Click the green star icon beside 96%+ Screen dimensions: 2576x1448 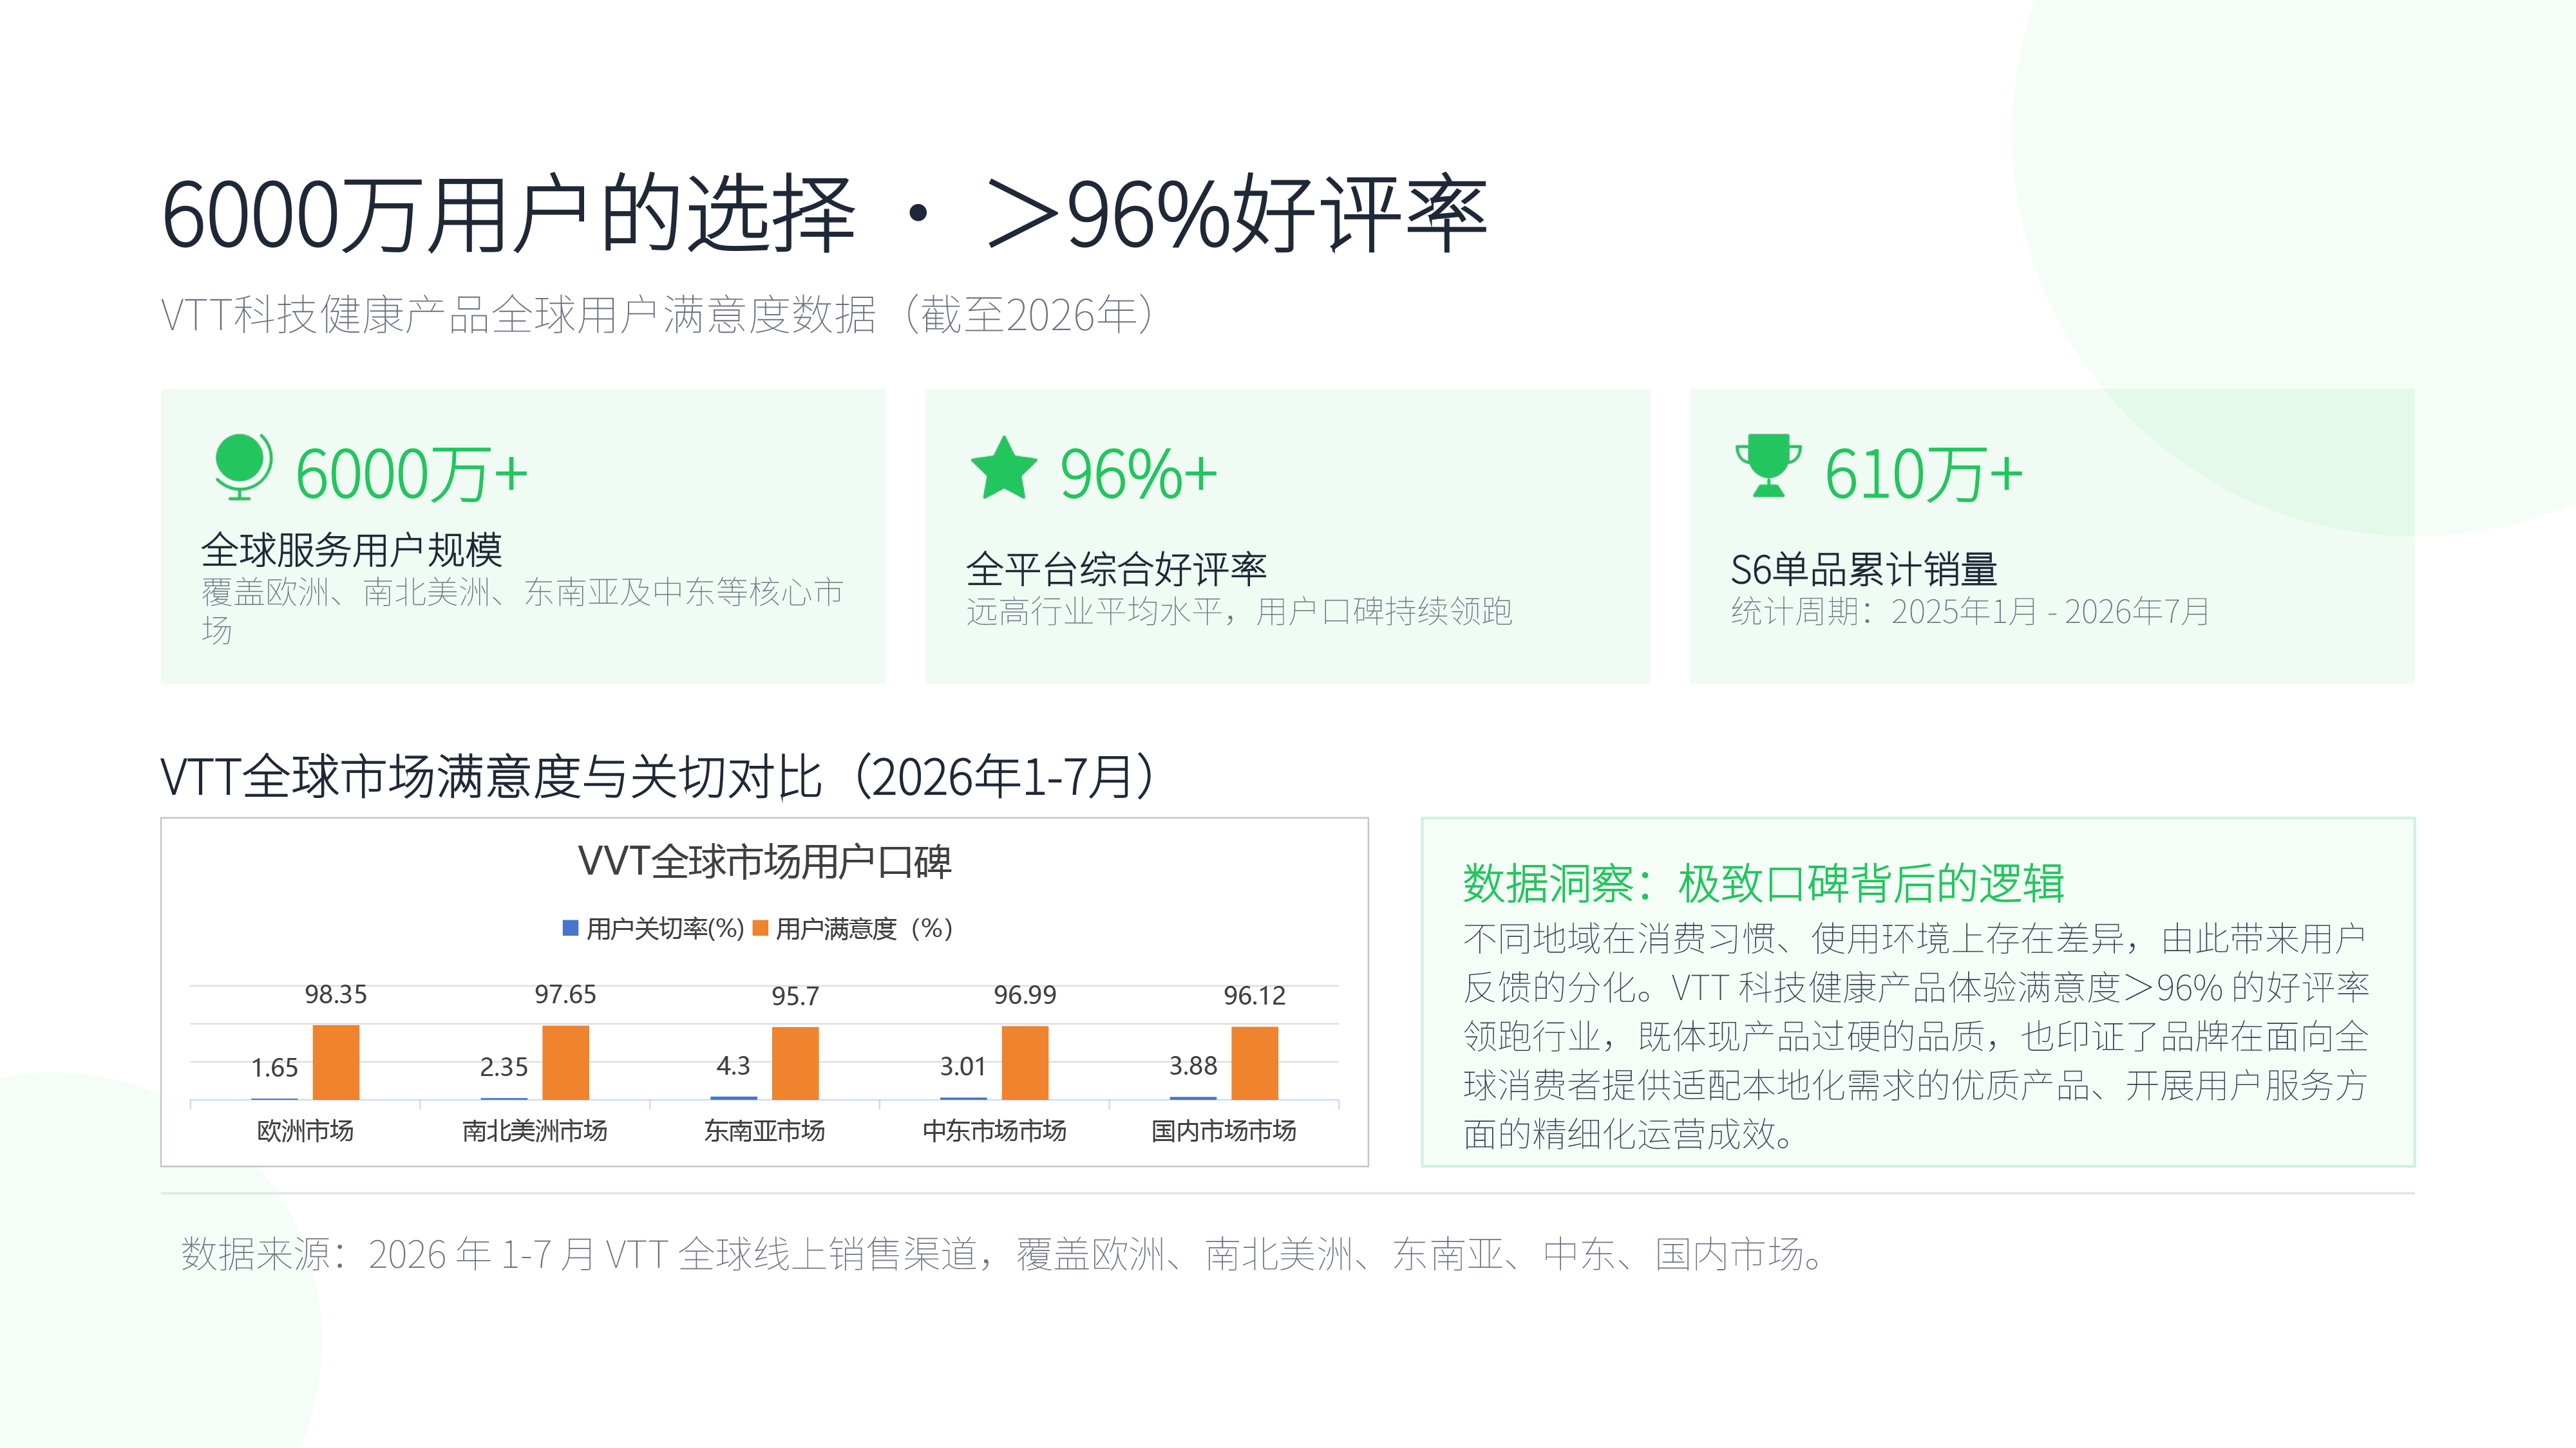pyautogui.click(x=1004, y=468)
